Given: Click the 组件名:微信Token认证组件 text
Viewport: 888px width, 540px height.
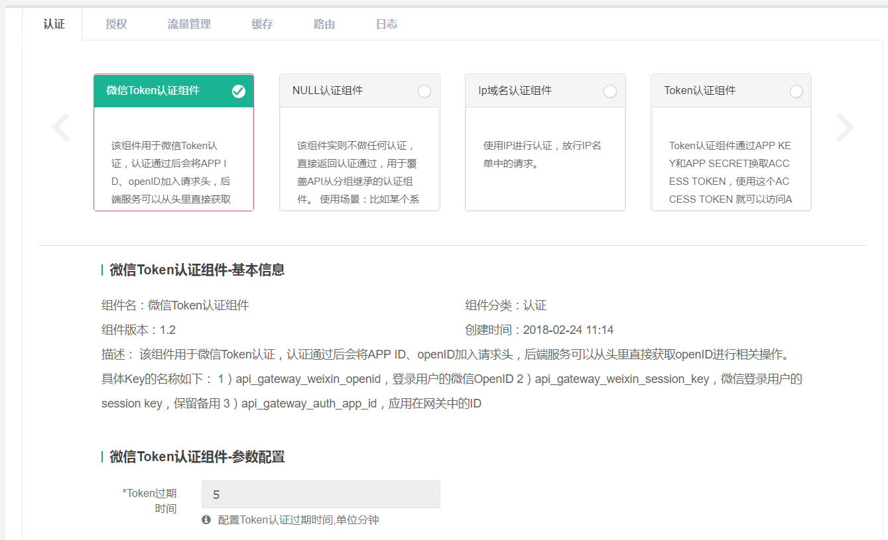Looking at the screenshot, I should pos(175,305).
